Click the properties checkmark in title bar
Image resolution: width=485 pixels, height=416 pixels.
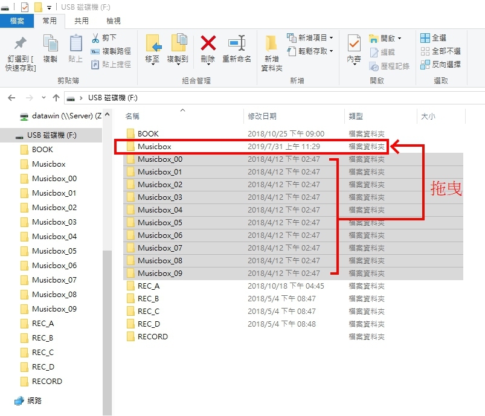(x=25, y=7)
